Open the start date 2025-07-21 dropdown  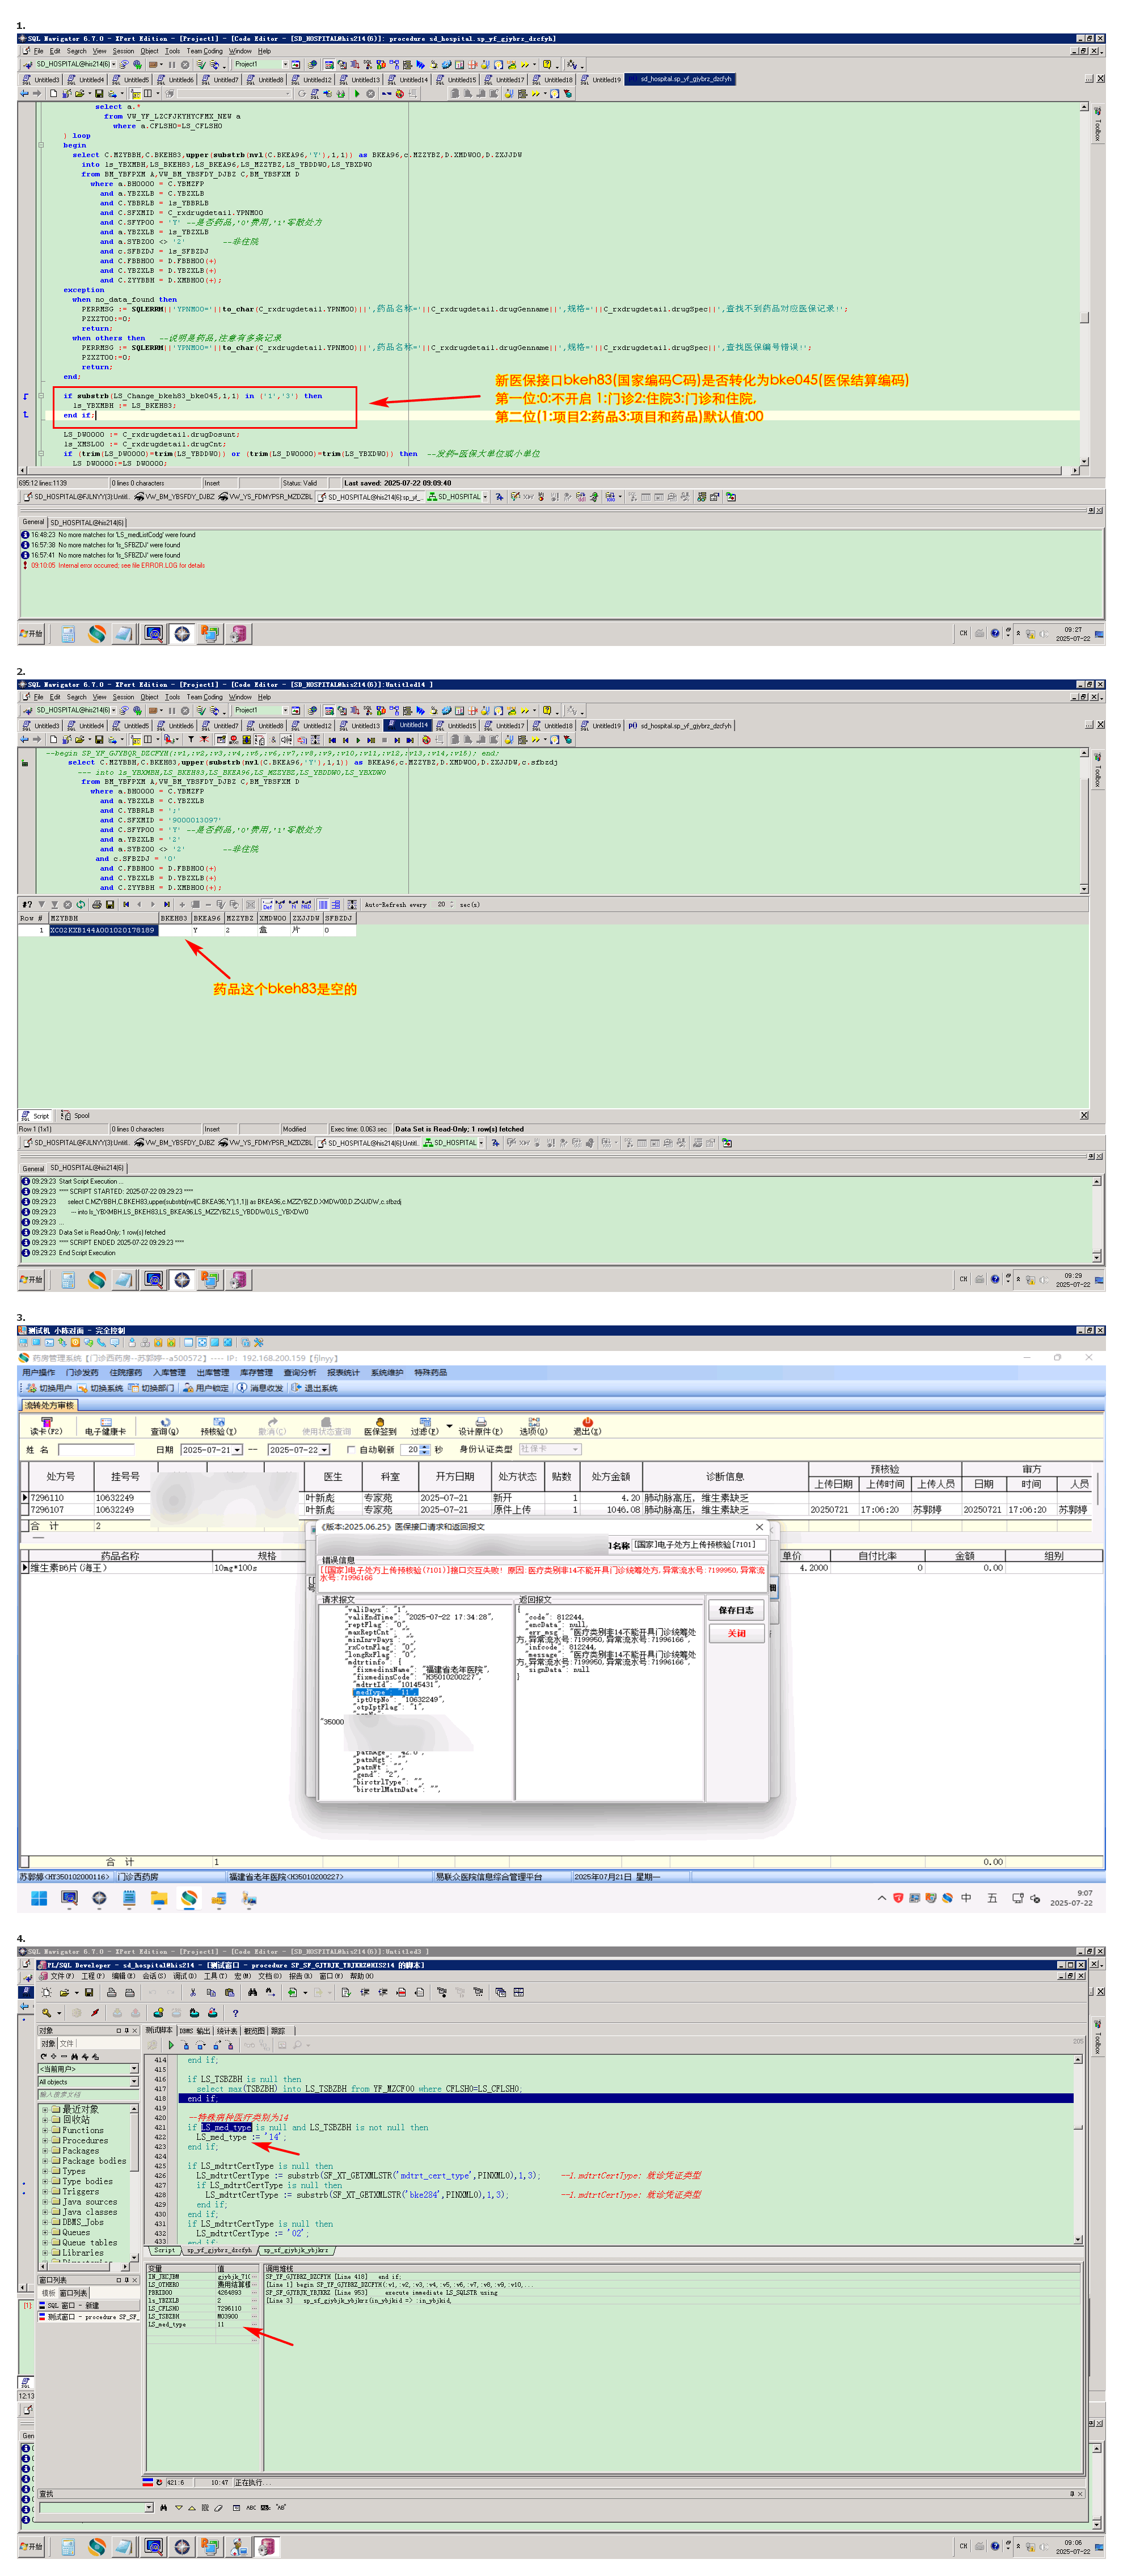pyautogui.click(x=238, y=1450)
